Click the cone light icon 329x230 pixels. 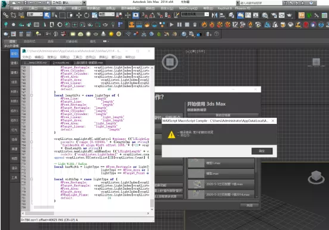[x=103, y=34]
